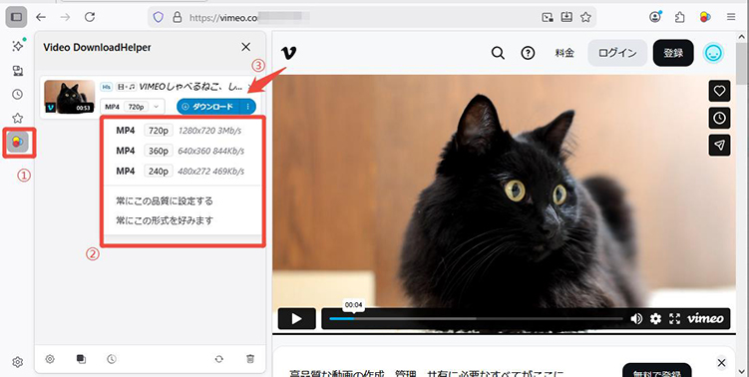
Task: Close the Video DownloadHelper panel
Action: point(246,47)
